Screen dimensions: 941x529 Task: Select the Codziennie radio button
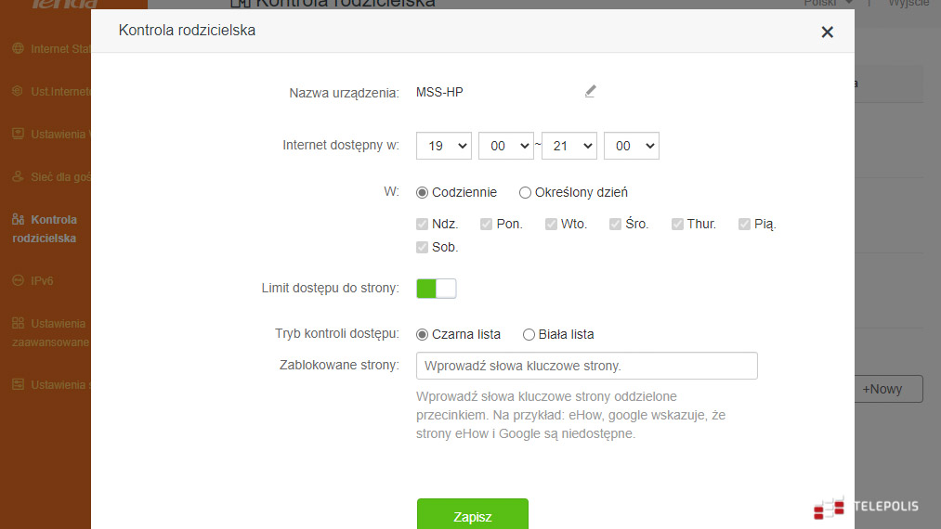pyautogui.click(x=422, y=193)
